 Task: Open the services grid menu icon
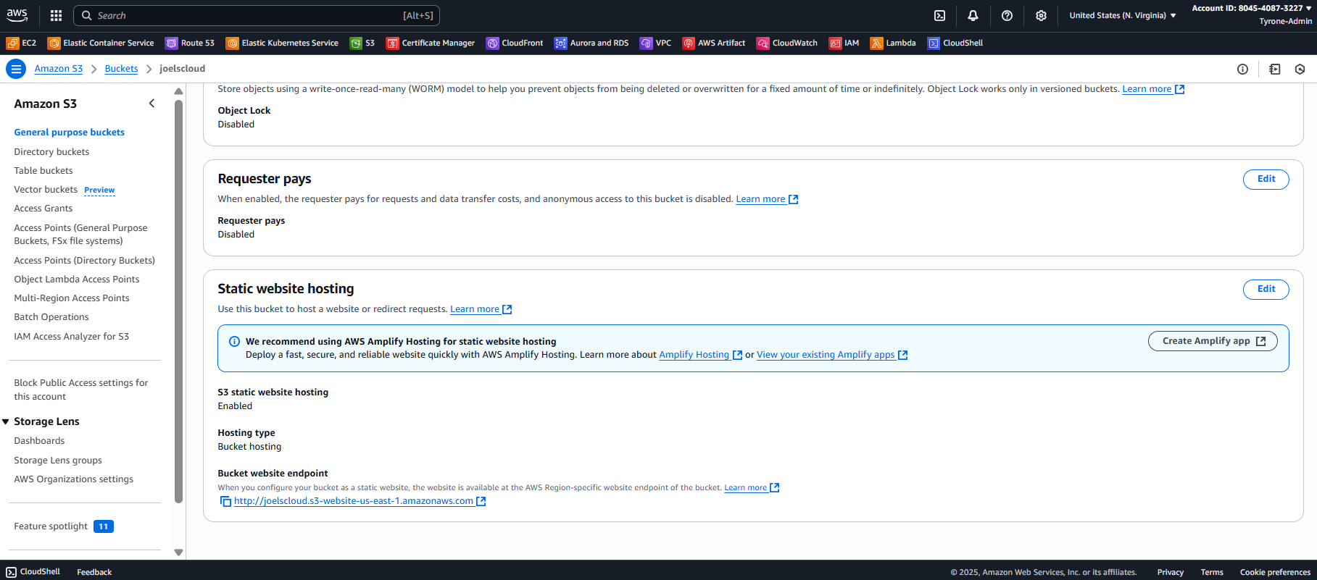coord(56,15)
